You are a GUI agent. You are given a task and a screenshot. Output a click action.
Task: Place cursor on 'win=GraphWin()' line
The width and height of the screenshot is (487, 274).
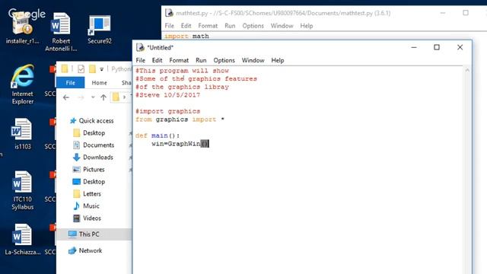(180, 144)
